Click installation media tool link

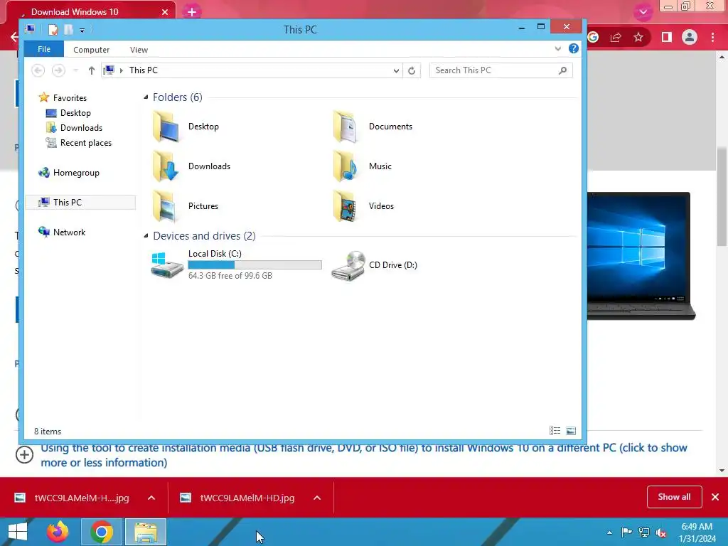tap(363, 455)
